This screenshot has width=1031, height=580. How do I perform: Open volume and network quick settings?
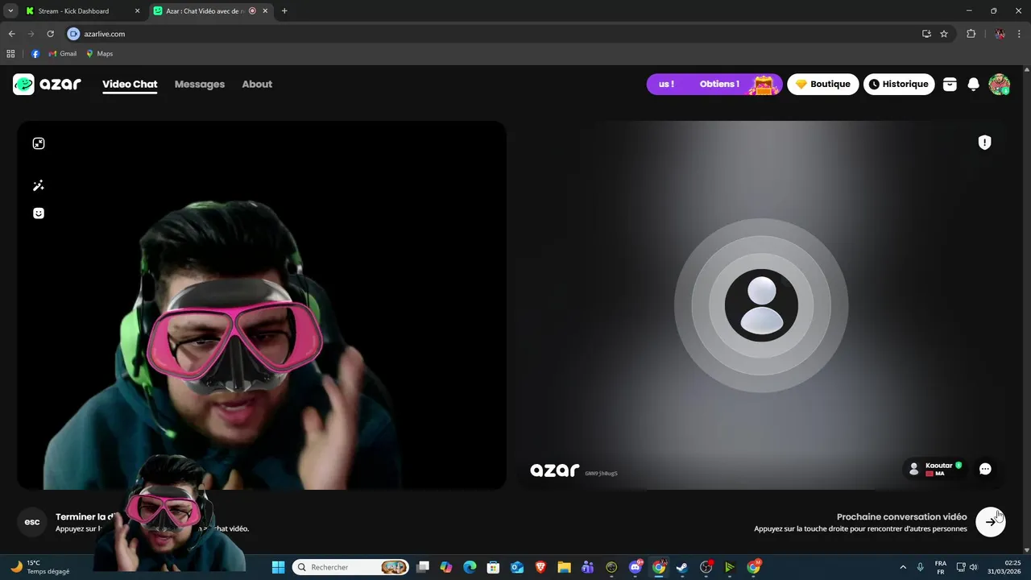(967, 567)
